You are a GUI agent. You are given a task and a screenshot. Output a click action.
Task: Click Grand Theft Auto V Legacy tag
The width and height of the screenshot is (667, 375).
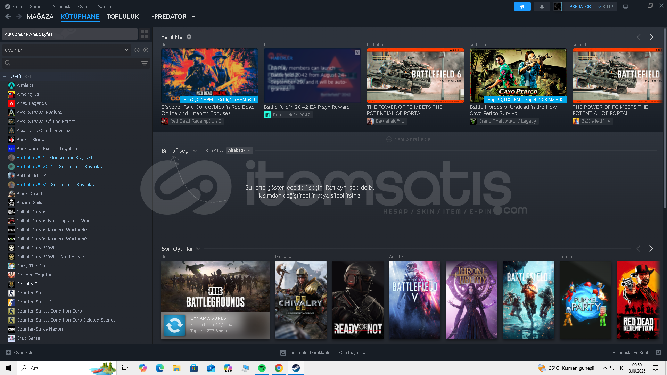pos(504,121)
